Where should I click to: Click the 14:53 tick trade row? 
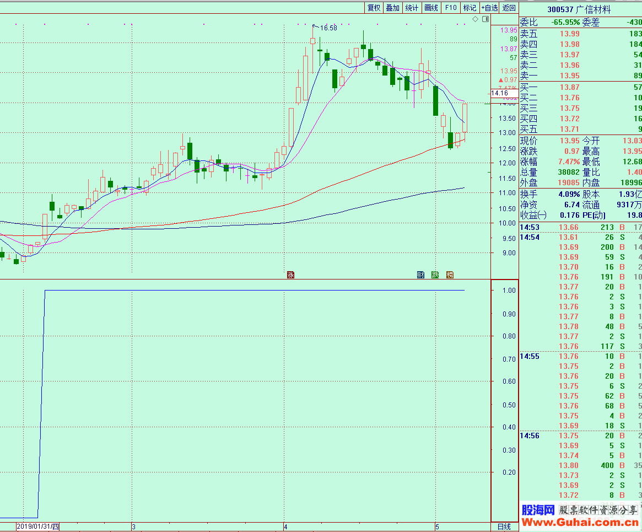[x=581, y=227]
